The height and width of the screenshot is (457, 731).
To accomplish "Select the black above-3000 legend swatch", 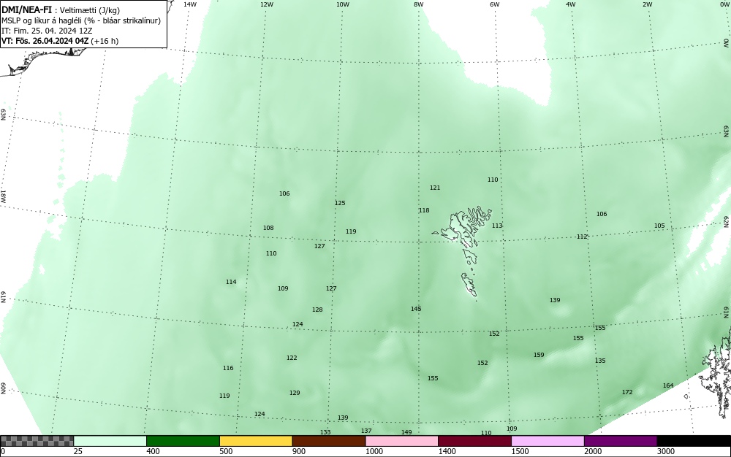I will (x=694, y=441).
